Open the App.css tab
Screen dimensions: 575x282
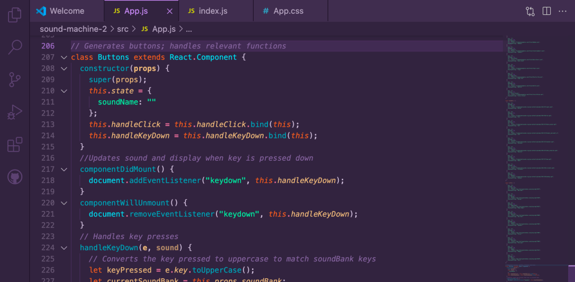pyautogui.click(x=288, y=11)
